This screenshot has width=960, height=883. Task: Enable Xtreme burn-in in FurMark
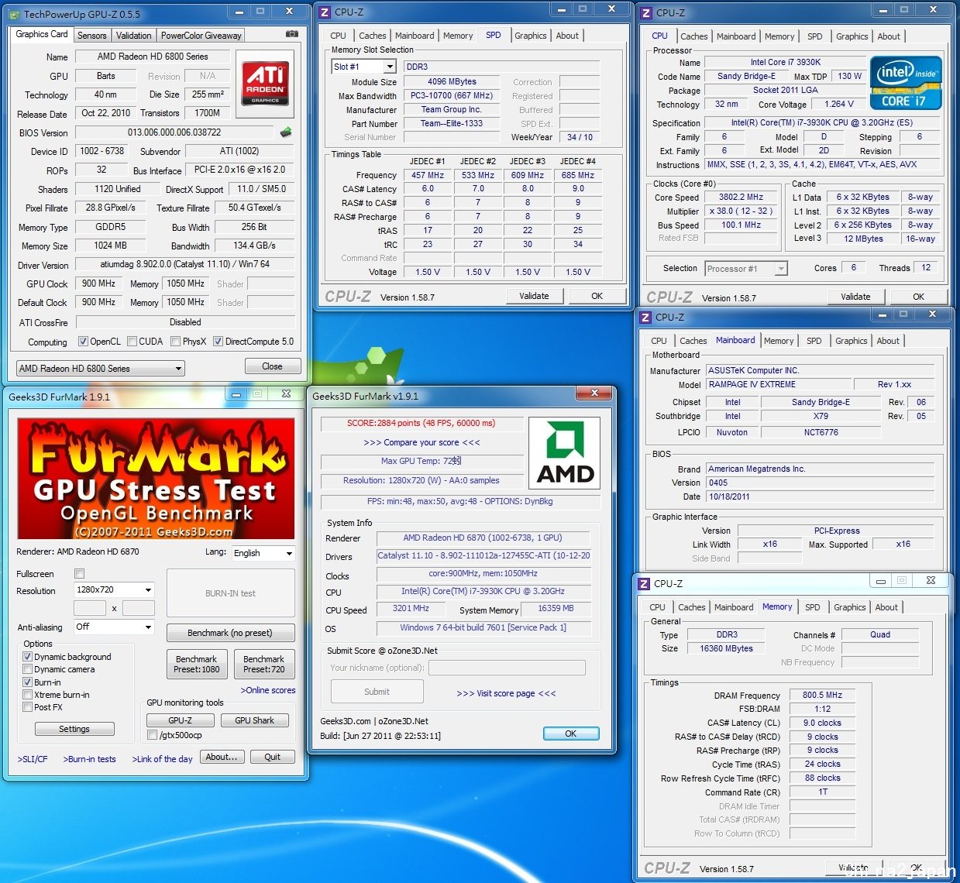pyautogui.click(x=28, y=695)
